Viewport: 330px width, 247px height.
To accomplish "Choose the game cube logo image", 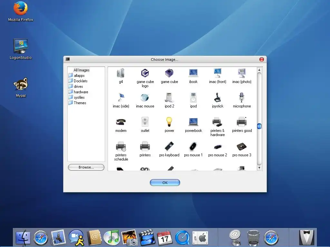I will (145, 73).
